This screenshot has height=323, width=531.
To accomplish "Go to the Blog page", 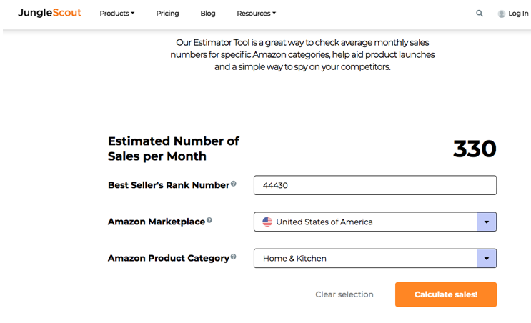I will (208, 14).
